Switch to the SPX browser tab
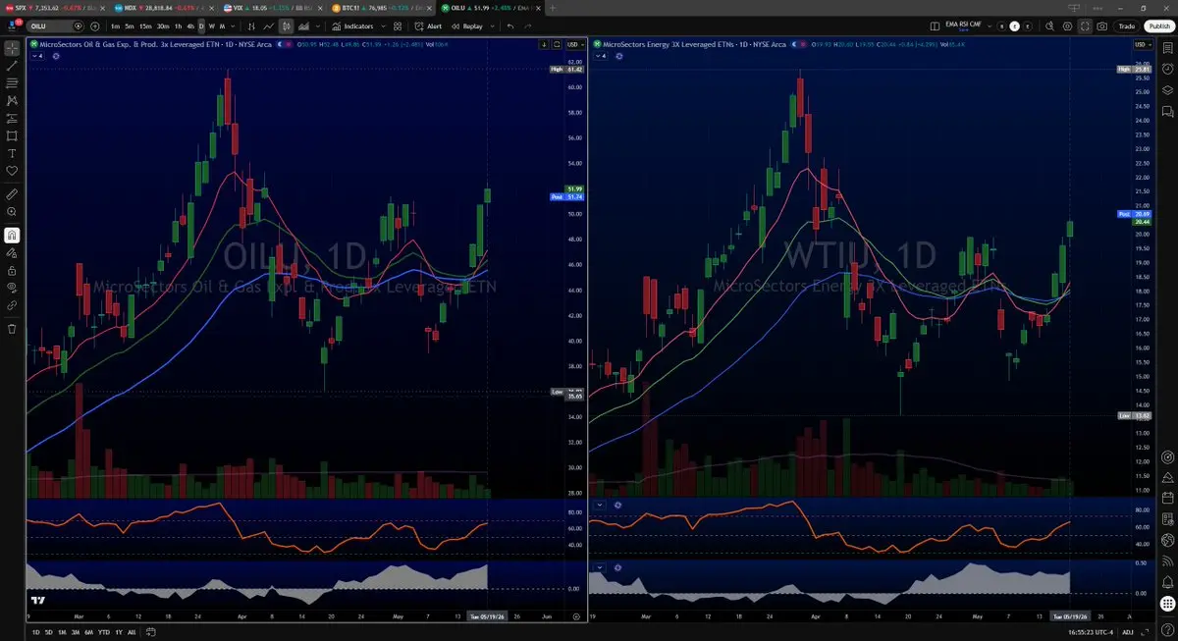Image resolution: width=1178 pixels, height=641 pixels. click(54, 7)
